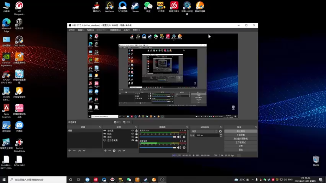Click OBS icon in Windows taskbar

pyautogui.click(x=162, y=180)
